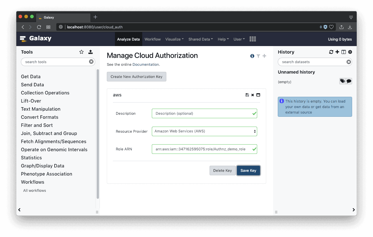
Task: Collapse the left Tools panel arrow
Action: point(19,210)
